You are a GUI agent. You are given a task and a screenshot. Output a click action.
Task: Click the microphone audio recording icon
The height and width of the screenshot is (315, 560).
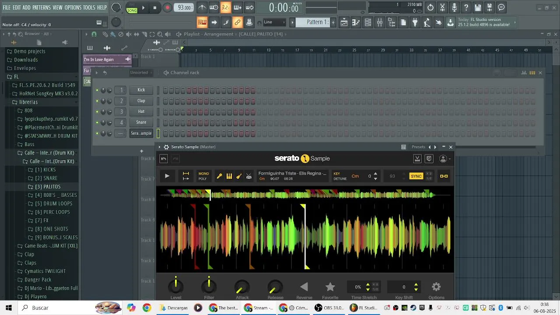pos(454,7)
